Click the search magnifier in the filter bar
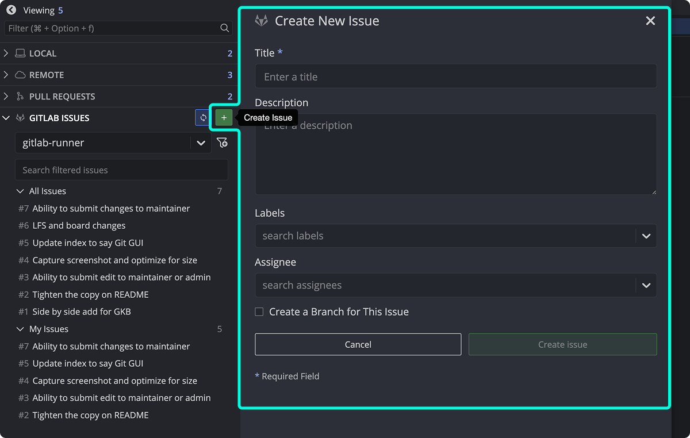Screen dimensions: 690x438 [224, 28]
